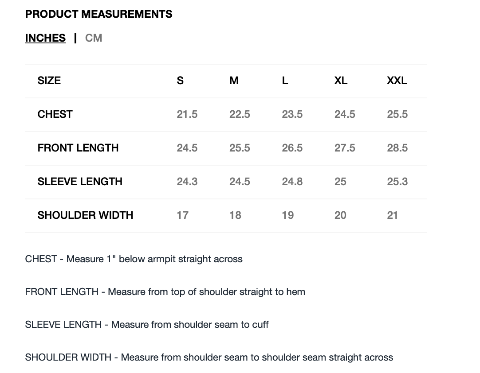Click the sleeve length value 25.3
Viewport: 480px width, 373px height.
(x=397, y=182)
